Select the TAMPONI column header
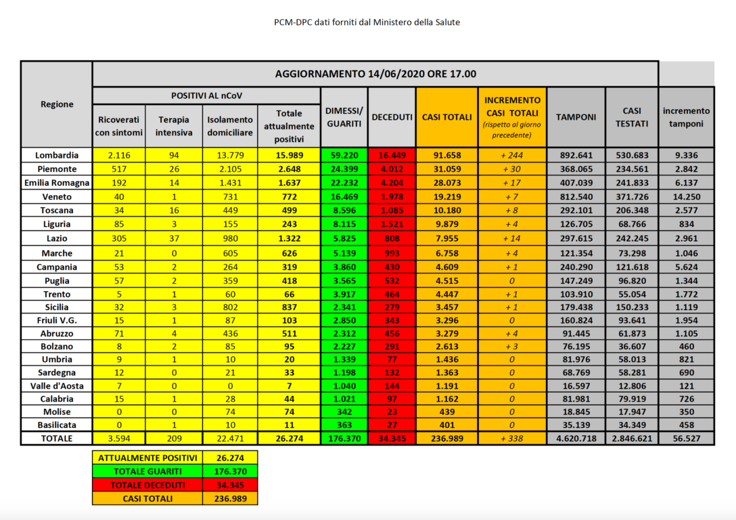 [x=576, y=117]
